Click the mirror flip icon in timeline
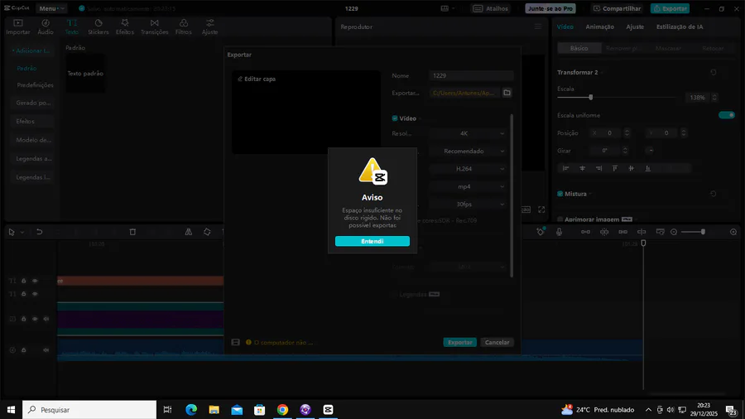The image size is (745, 419). [x=189, y=232]
